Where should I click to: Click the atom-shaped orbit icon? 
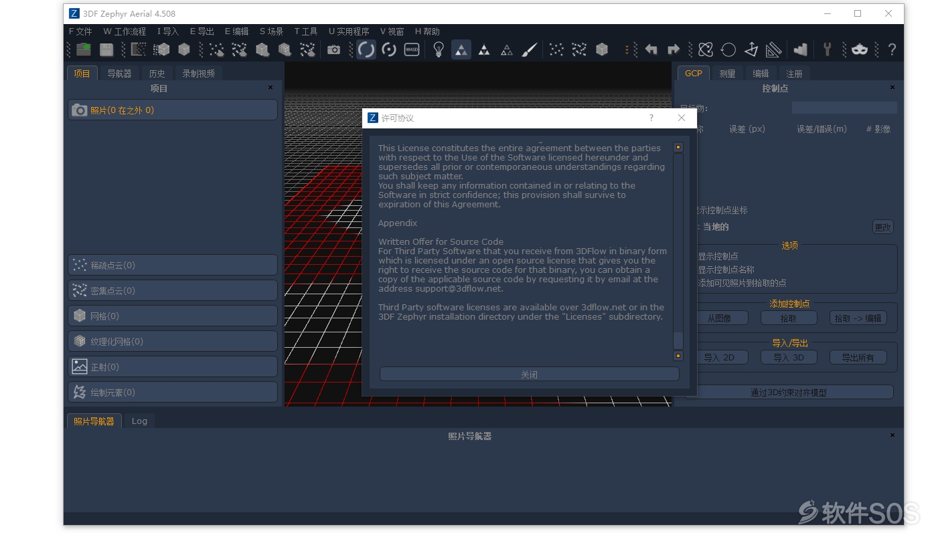tap(706, 49)
